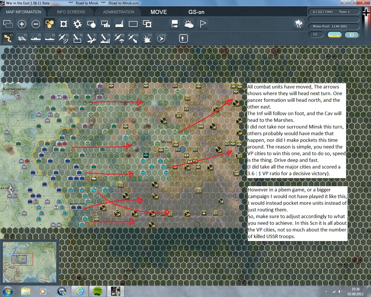Click the War in the East taskbar icon

116,291
